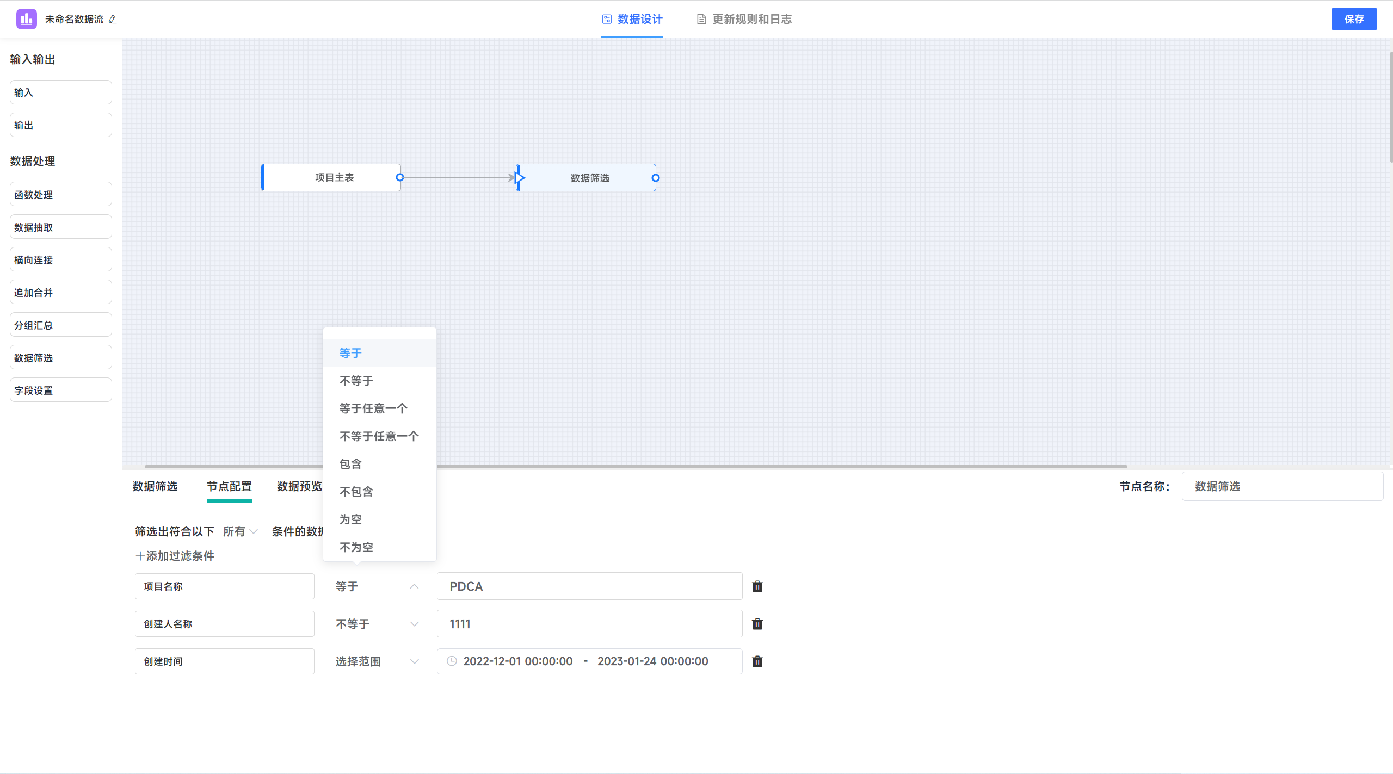1393x774 pixels.
Task: Click start date 2022-12-01 00:00:00
Action: (518, 661)
